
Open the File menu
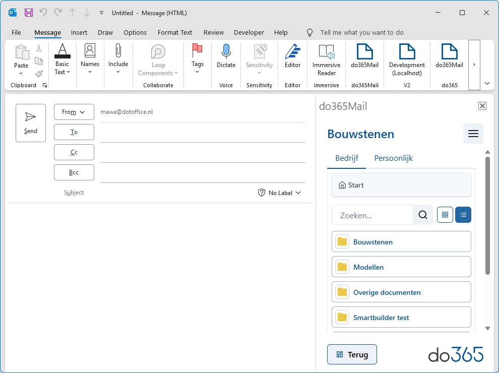(x=16, y=32)
